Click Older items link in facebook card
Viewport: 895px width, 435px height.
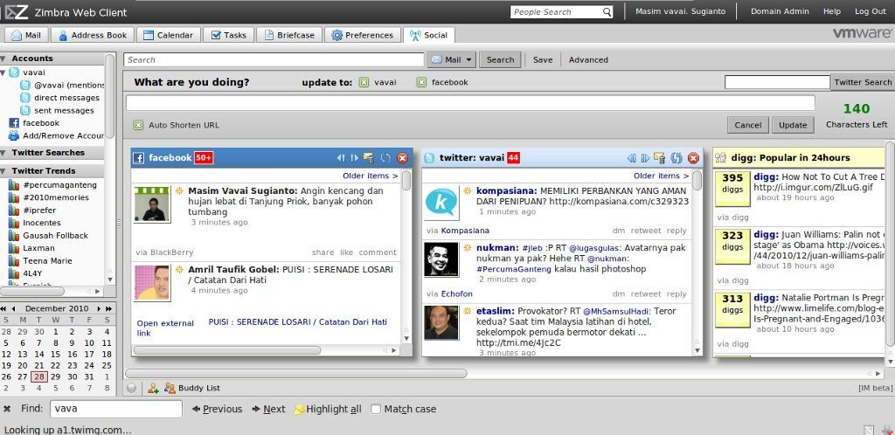370,176
